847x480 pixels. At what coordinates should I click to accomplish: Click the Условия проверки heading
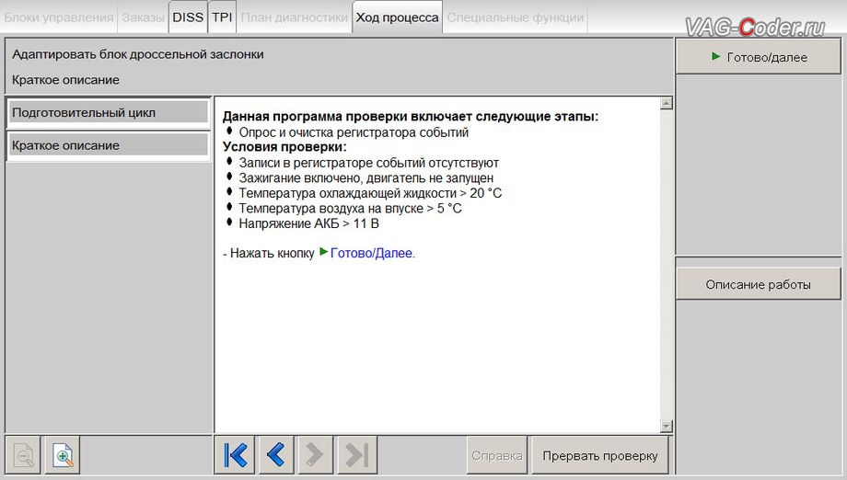(284, 147)
